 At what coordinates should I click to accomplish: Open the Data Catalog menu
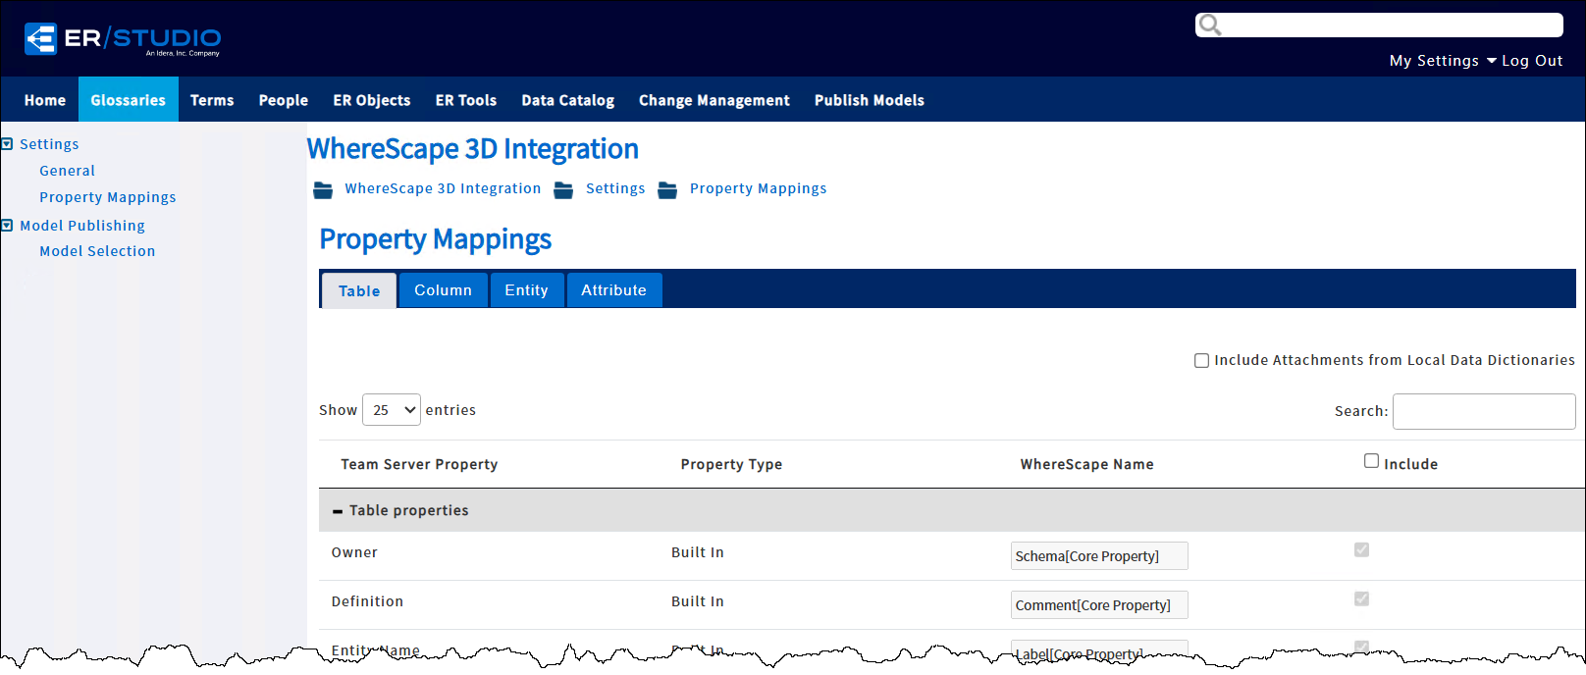[x=568, y=100]
